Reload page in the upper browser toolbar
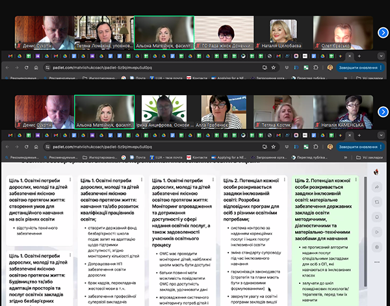 tap(27, 68)
